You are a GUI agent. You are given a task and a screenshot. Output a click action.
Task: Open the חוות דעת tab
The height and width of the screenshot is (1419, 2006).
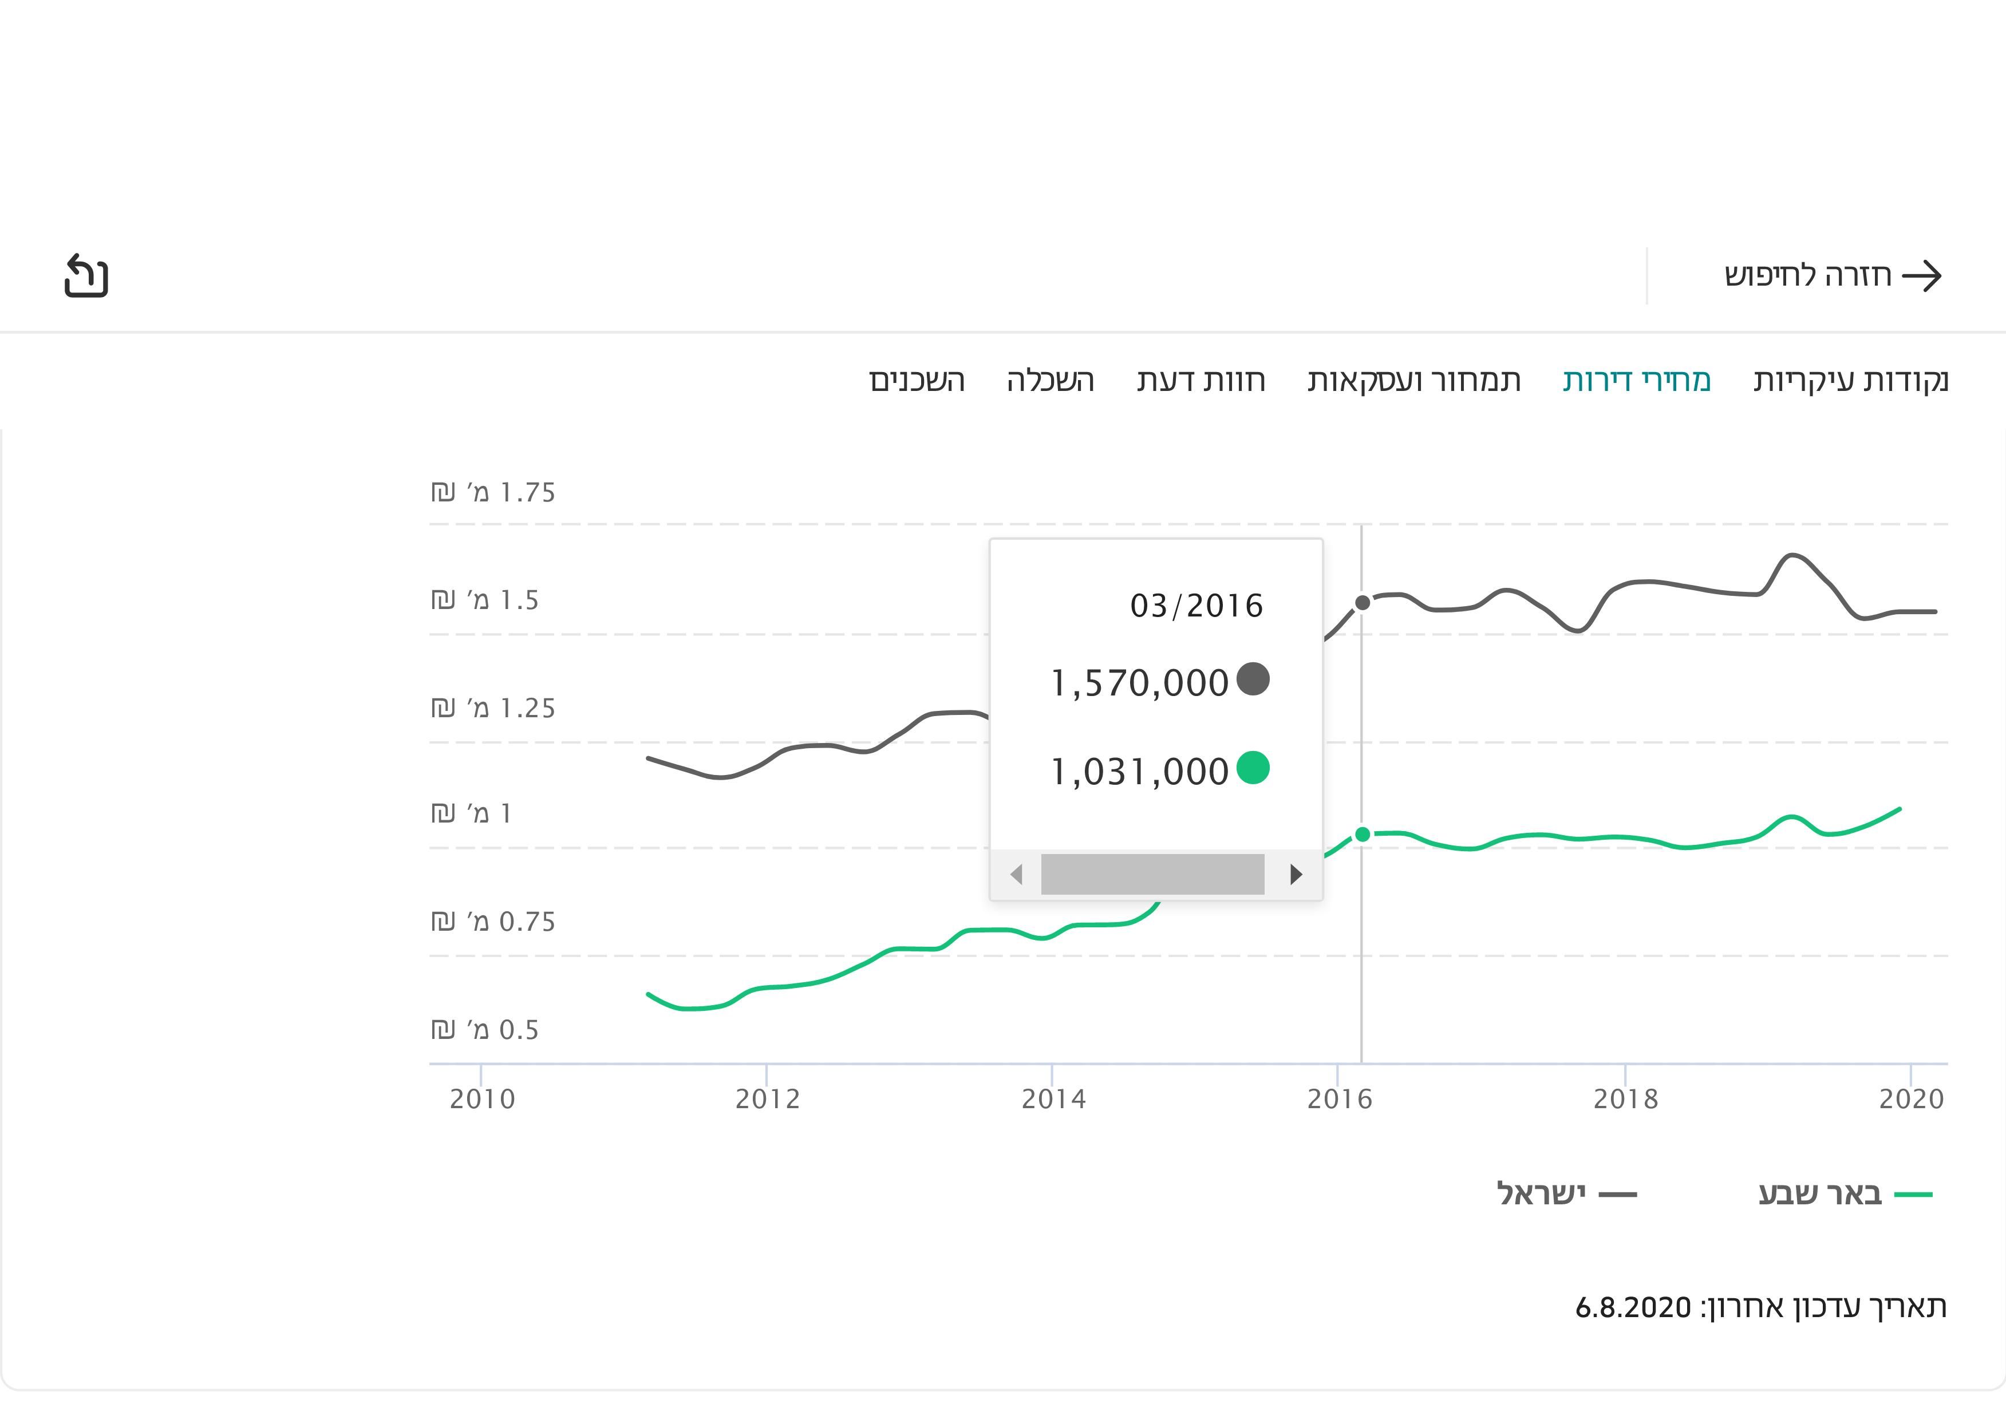1201,381
